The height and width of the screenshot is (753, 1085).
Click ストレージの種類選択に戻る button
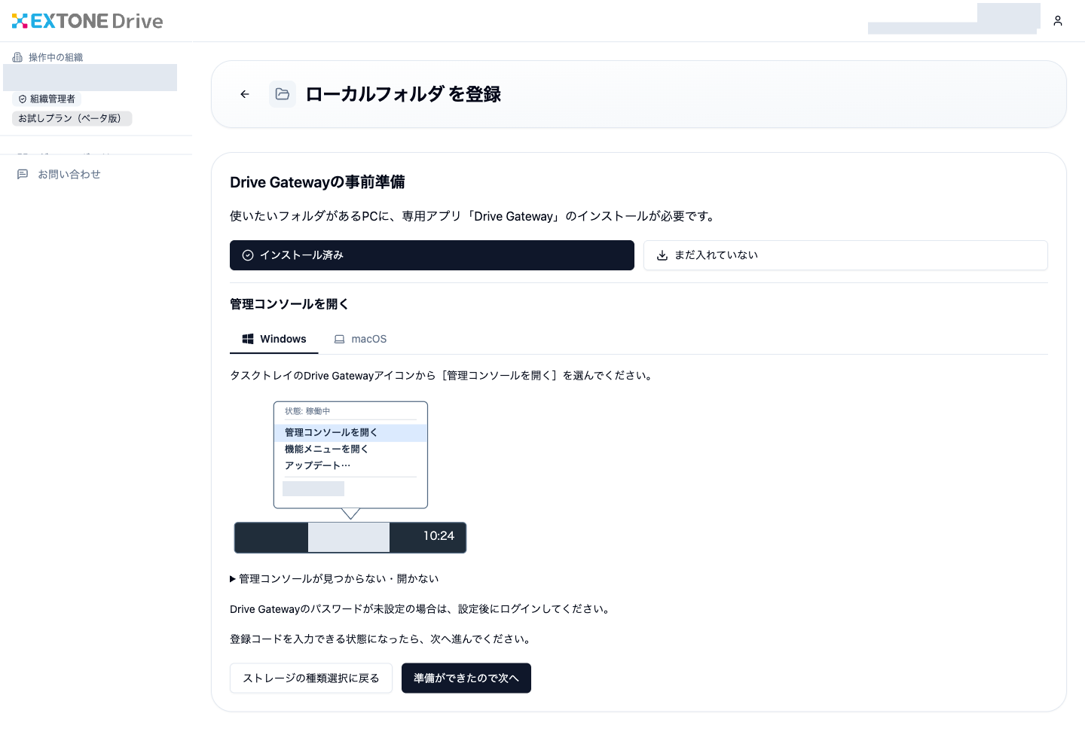311,678
